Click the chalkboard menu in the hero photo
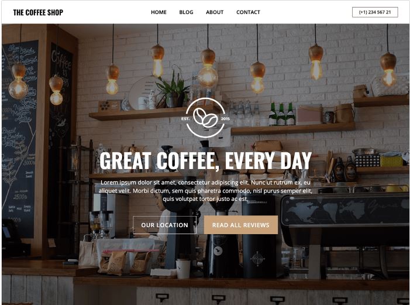This screenshot has height=305, width=410. 19,139
